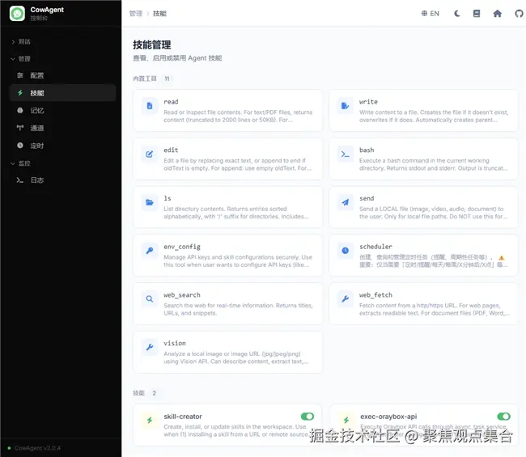Click the web_fetch wrench icon
Screen dimensions: 526x457
[x=346, y=298]
